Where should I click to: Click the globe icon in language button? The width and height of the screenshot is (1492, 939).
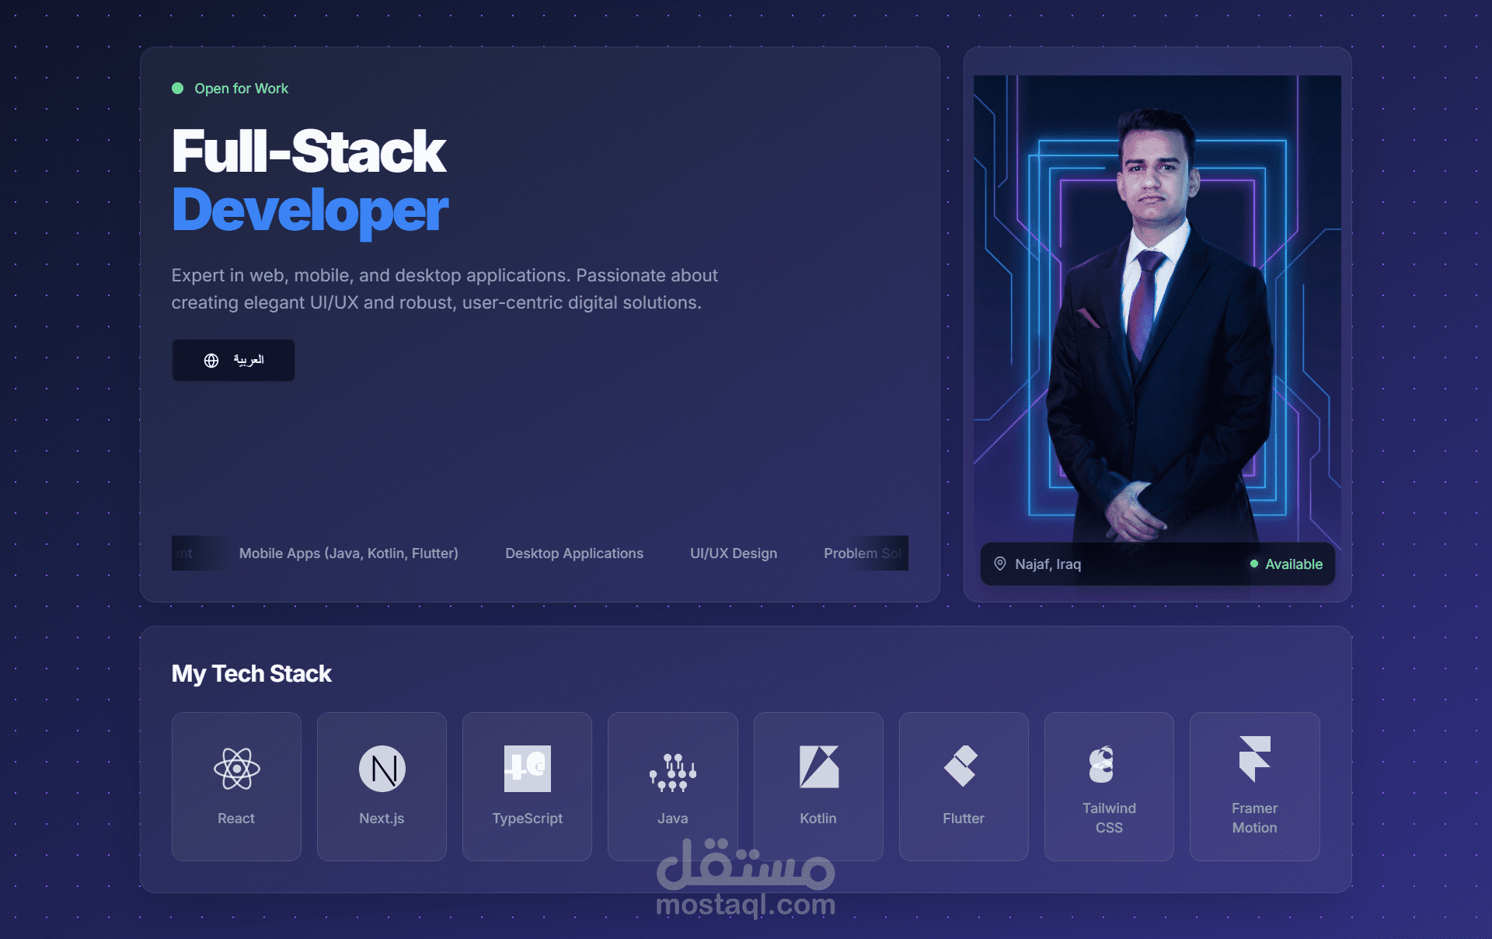pyautogui.click(x=211, y=361)
